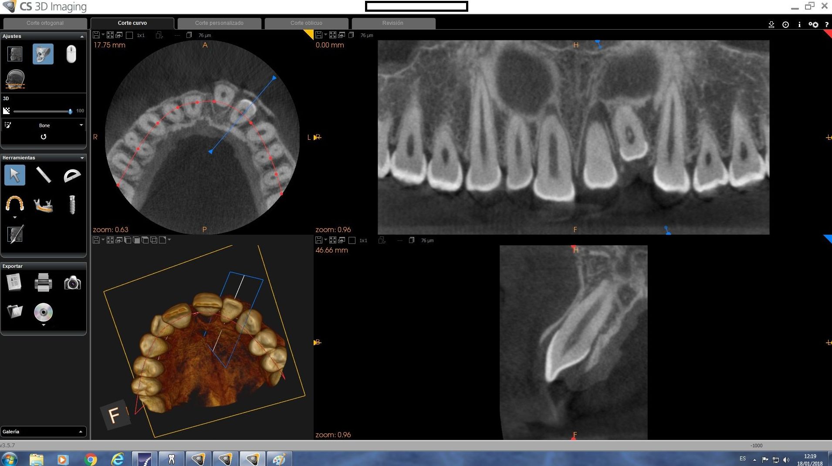Switch to the Corte ortogonal tab
The image size is (832, 466).
pyautogui.click(x=45, y=23)
